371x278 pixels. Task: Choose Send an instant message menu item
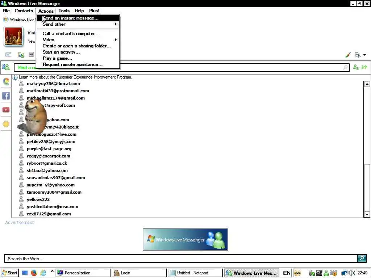[x=78, y=18]
